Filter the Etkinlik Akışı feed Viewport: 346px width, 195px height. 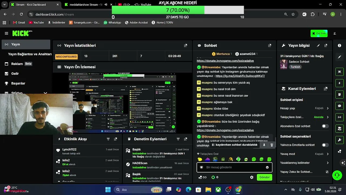[x=108, y=139]
